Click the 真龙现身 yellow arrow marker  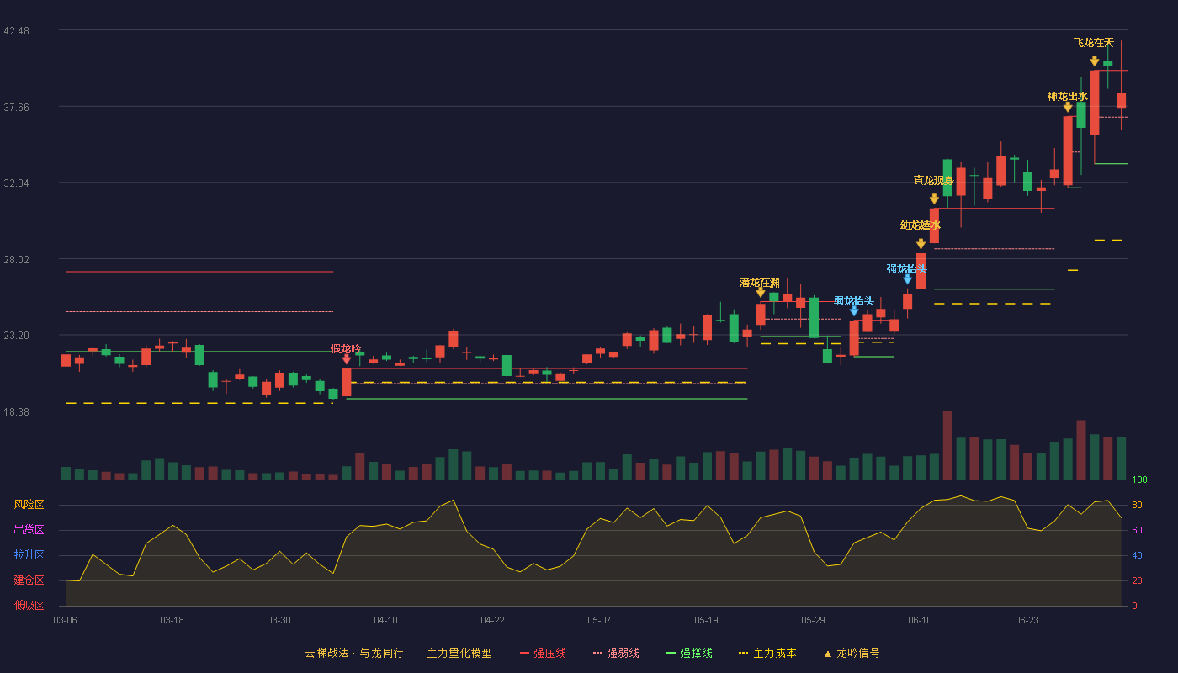[x=934, y=199]
